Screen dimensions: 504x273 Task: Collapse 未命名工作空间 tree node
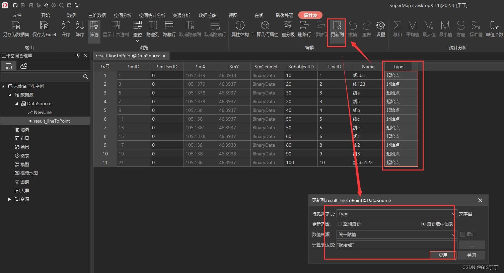click(x=3, y=86)
